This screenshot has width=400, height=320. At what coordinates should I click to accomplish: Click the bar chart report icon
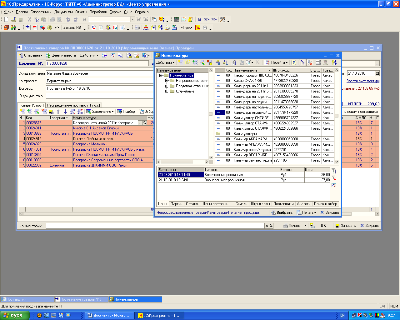click(x=115, y=27)
